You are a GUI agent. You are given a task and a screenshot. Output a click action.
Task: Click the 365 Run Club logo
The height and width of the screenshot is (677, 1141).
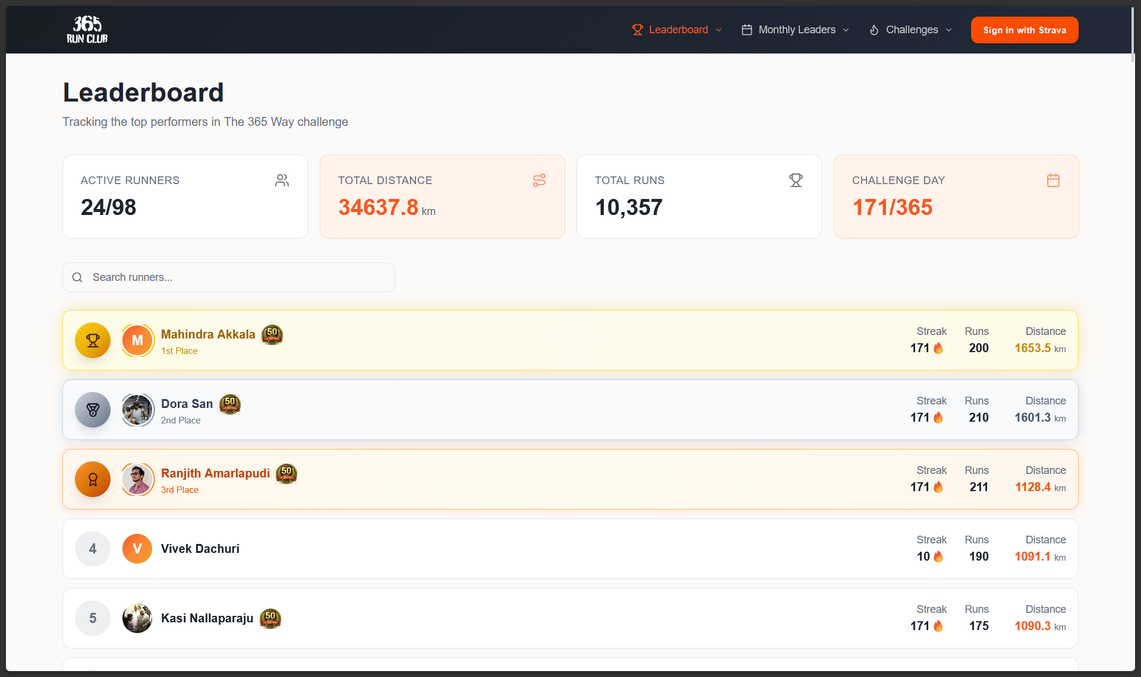pos(87,30)
